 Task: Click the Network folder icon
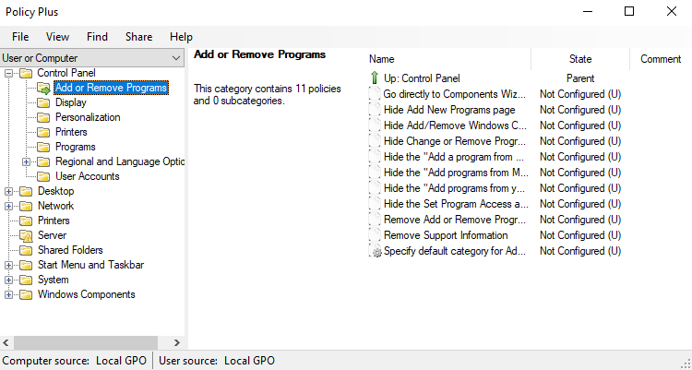pyautogui.click(x=26, y=206)
